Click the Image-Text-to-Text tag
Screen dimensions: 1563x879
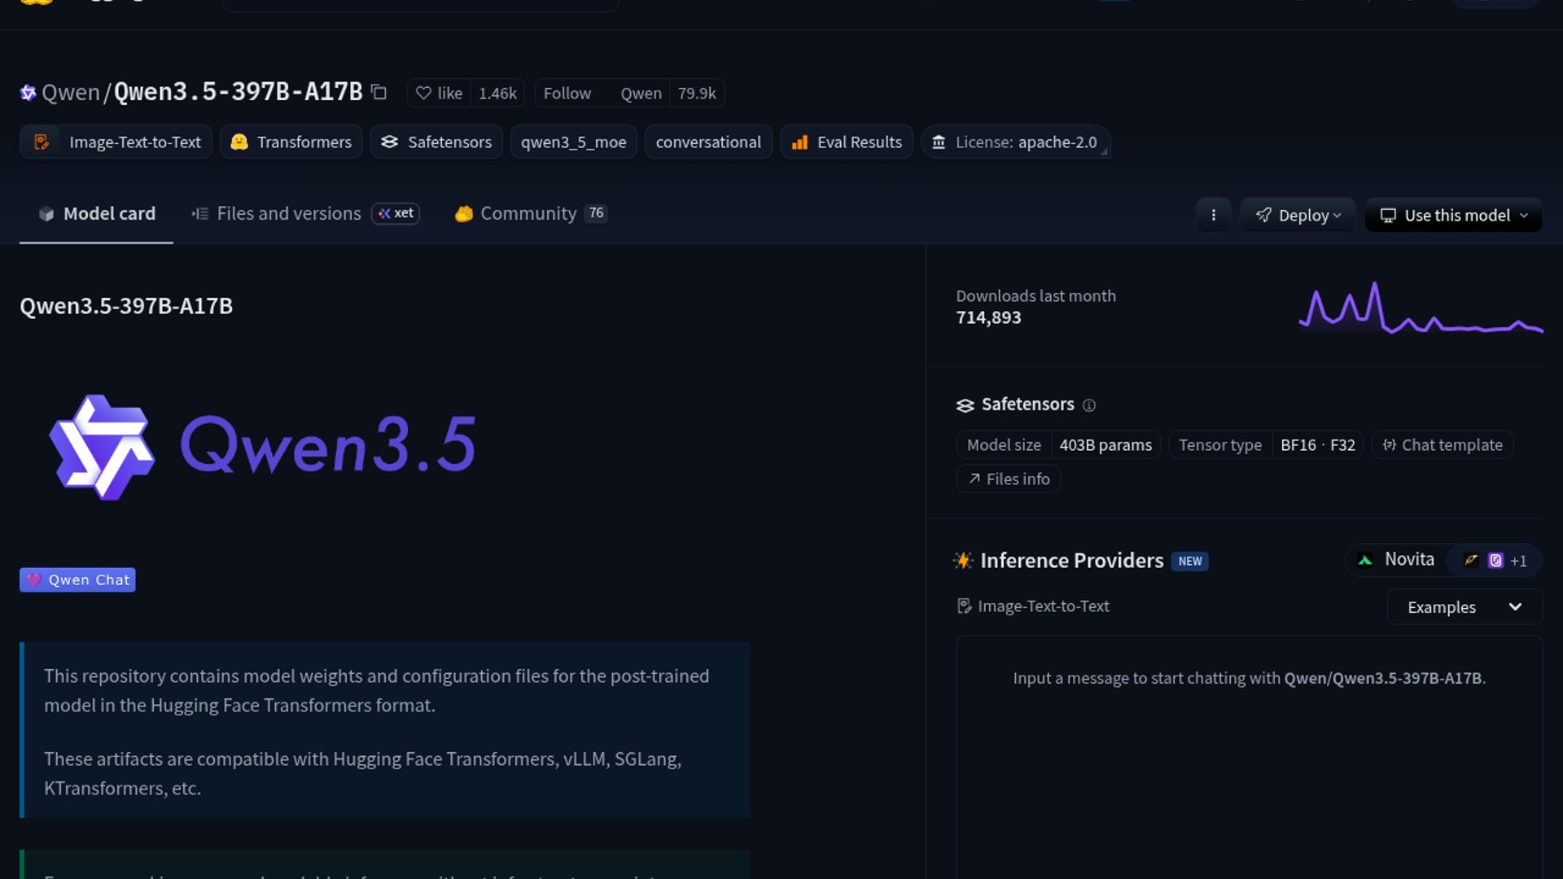116,142
